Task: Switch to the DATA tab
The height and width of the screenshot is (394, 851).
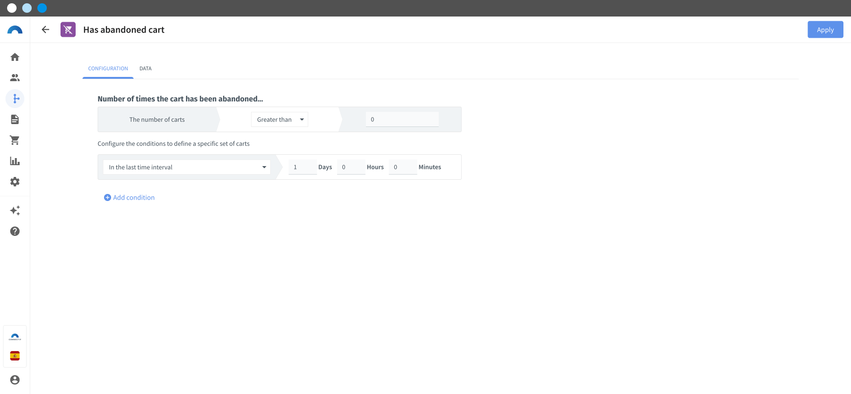Action: point(146,68)
